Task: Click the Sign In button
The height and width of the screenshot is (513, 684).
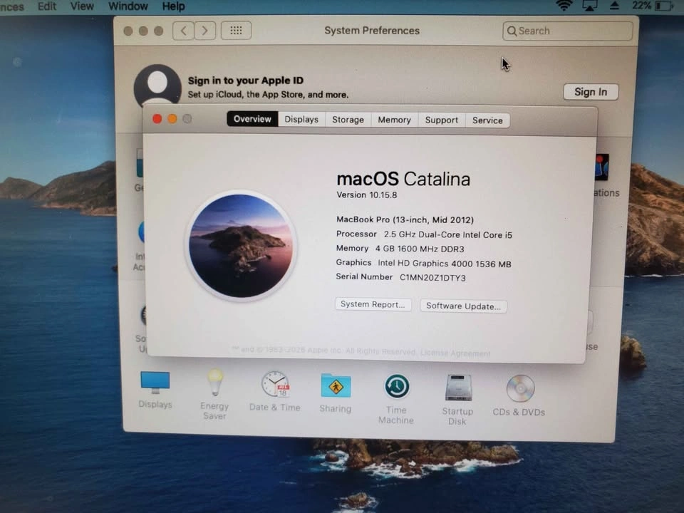Action: coord(591,92)
